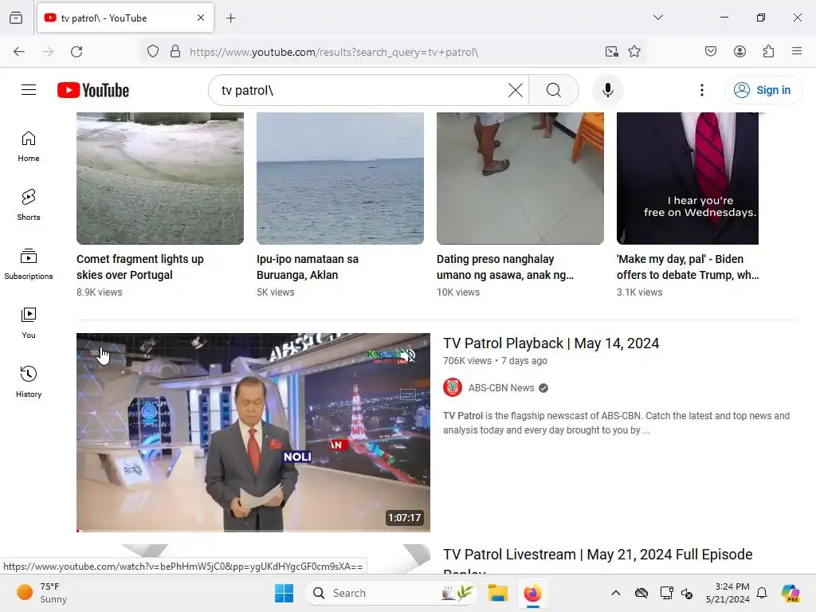The height and width of the screenshot is (612, 816).
Task: Show hidden system tray icons chevron
Action: tap(616, 593)
